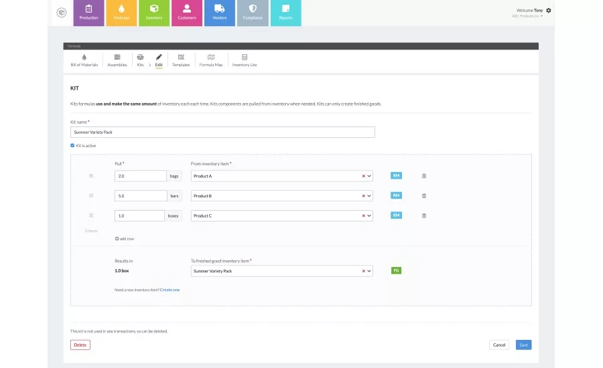The image size is (603, 368).
Task: Click the Kit name field
Action: [222, 132]
